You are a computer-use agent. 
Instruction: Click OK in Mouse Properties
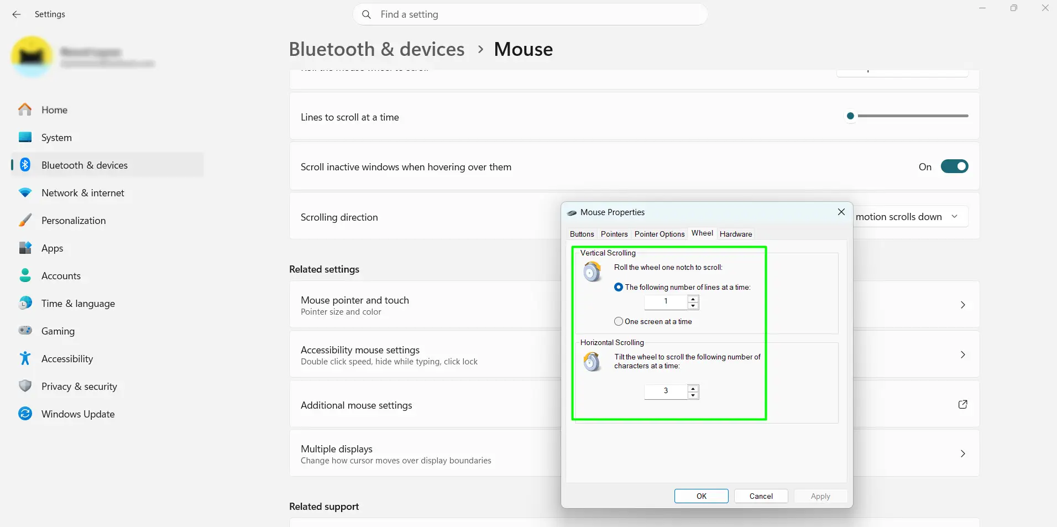coord(701,496)
